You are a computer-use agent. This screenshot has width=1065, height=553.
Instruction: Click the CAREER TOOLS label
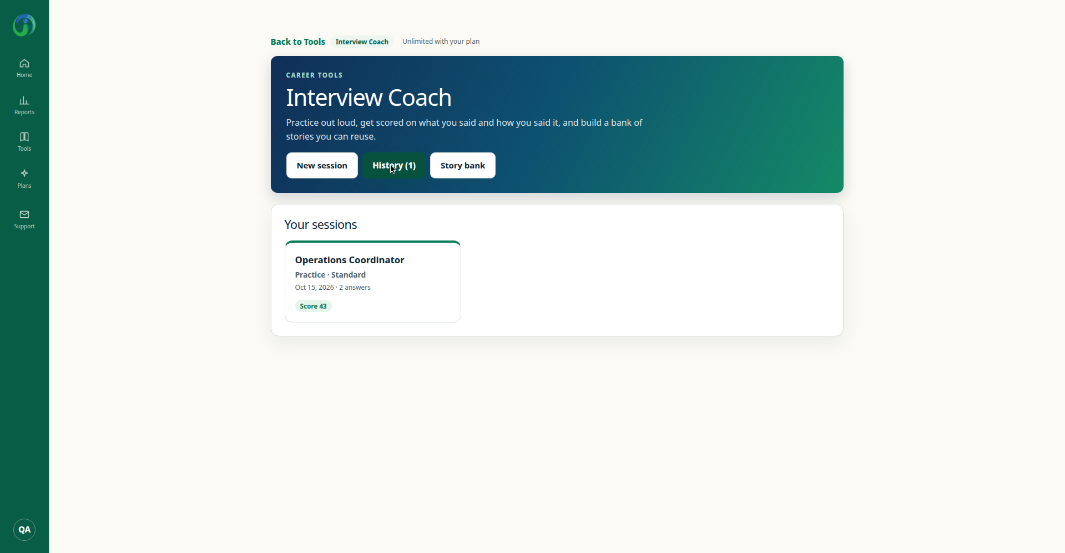315,75
